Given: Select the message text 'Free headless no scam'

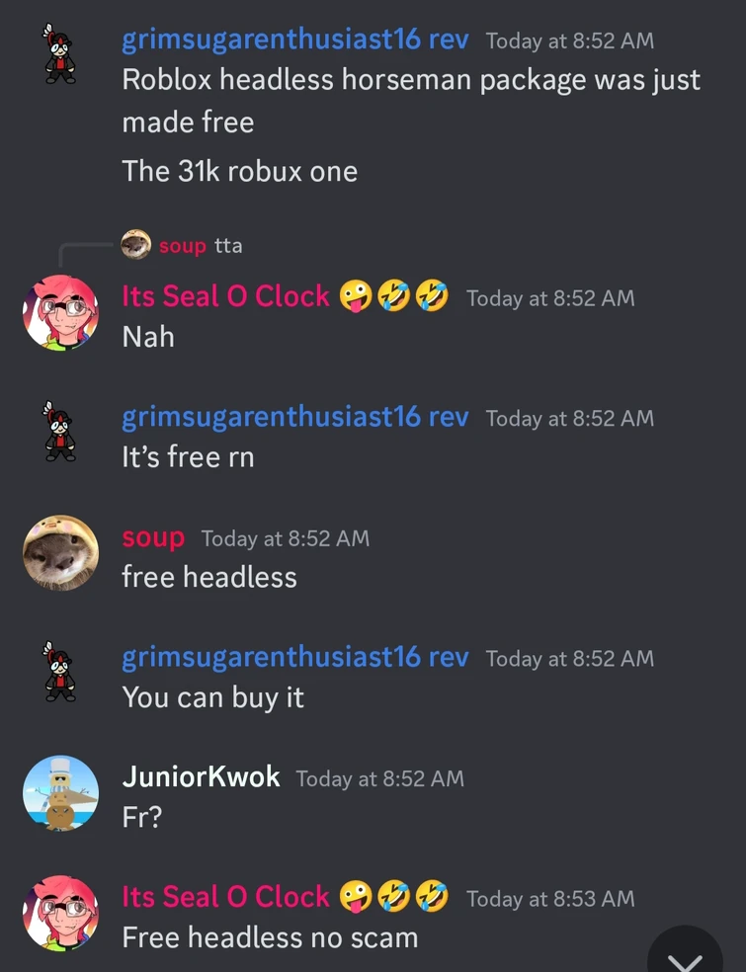Looking at the screenshot, I should click(x=271, y=936).
